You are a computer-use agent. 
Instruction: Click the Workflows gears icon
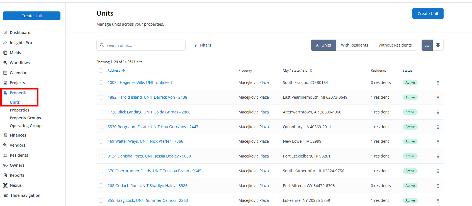[5, 63]
